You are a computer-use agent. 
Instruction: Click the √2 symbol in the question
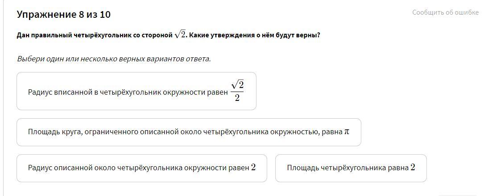point(180,35)
